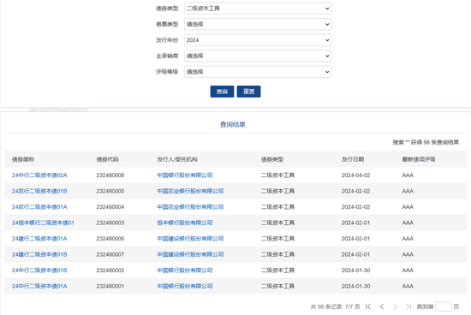Open the 息票类型 dropdown
Screen dimensions: 471x315
point(258,24)
